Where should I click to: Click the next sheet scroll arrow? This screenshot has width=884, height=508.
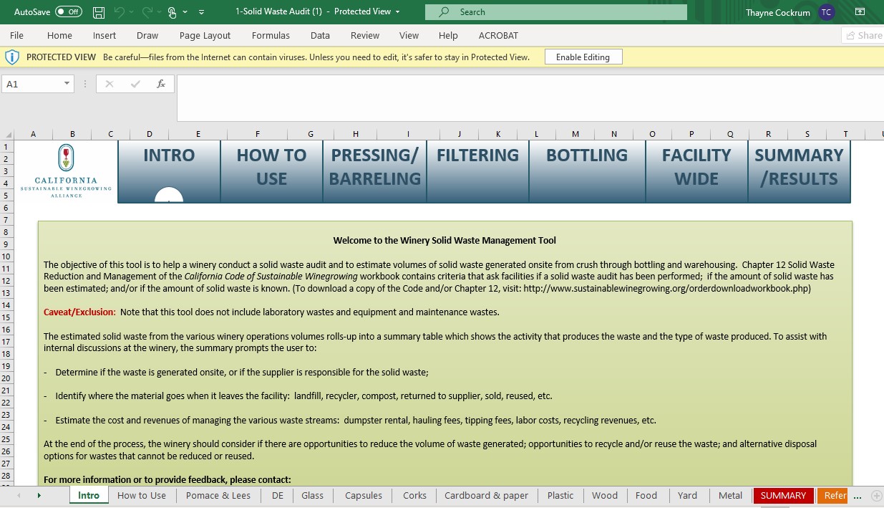point(39,495)
